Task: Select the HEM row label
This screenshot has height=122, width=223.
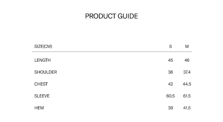Action: pos(39,108)
